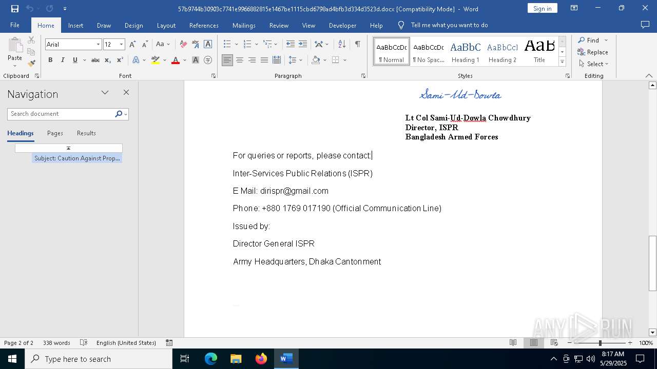
Task: Open Change Case dropdown
Action: pyautogui.click(x=163, y=45)
